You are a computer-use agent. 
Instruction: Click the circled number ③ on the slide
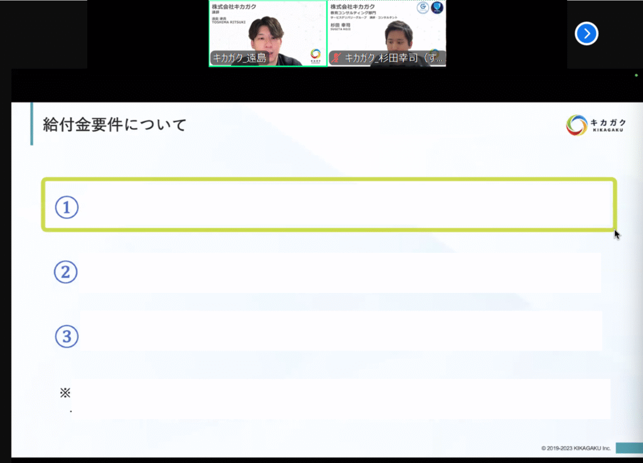tap(66, 337)
